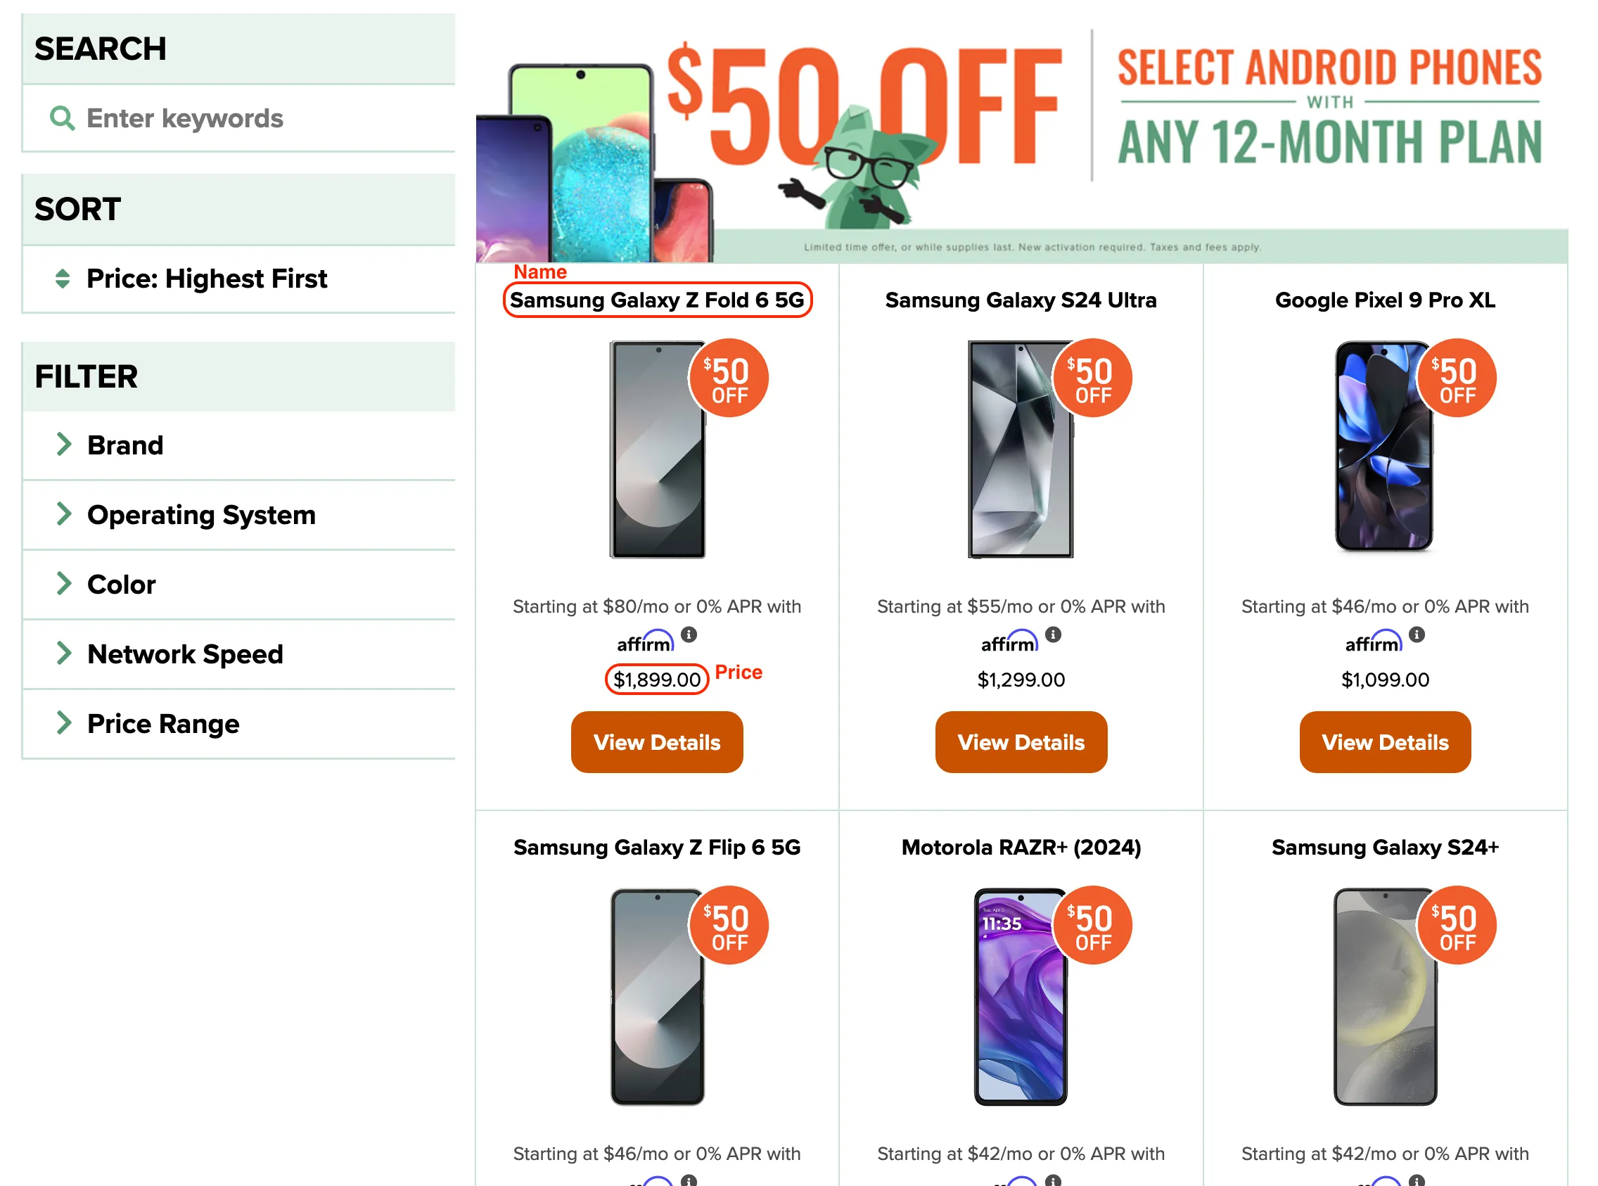Open the Samsung Galaxy Z Flip 6 5G title link
The image size is (1598, 1186).
pos(656,847)
